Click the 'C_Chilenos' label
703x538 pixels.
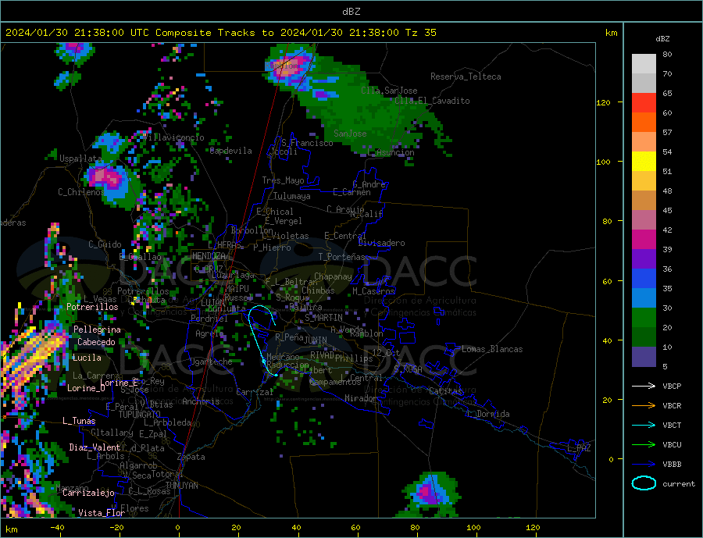pyautogui.click(x=81, y=192)
